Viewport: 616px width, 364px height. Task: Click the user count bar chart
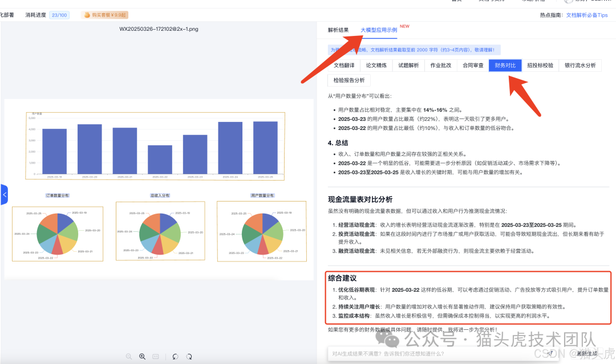pyautogui.click(x=155, y=146)
